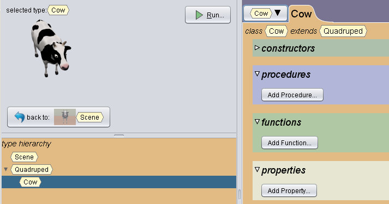Click the scene thumbnail in back button
Screen dimensions: 389x204
(65, 117)
